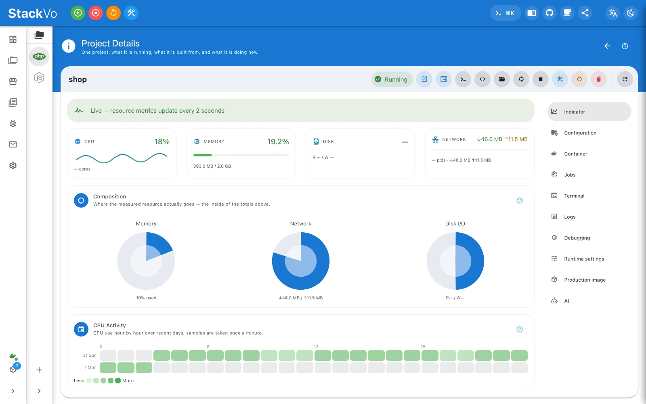Open the GitHub icon in header
646x404 pixels.
[550, 13]
